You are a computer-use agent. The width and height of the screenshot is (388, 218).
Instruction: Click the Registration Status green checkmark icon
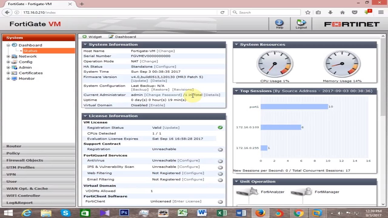220,127
